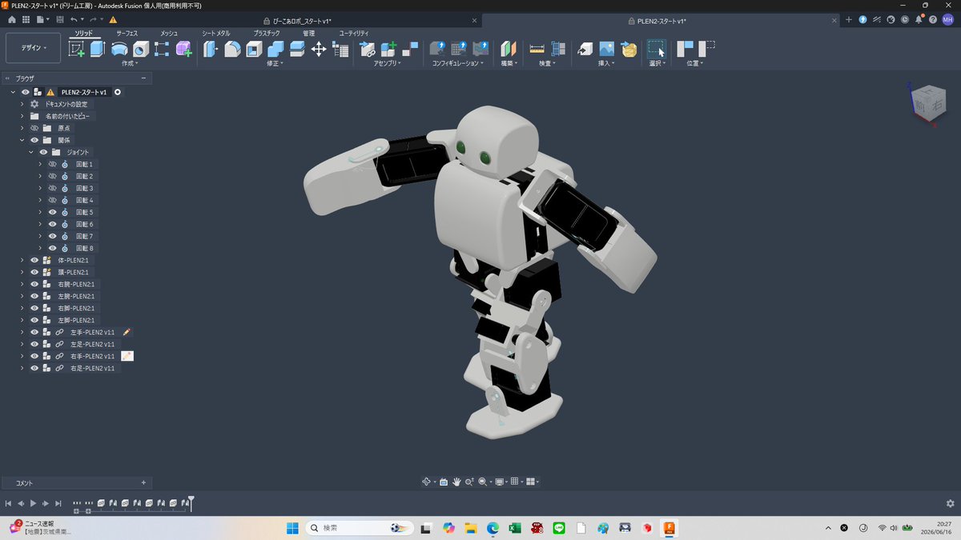Expand the 回転 6 tree node
The height and width of the screenshot is (540, 961).
pos(40,224)
